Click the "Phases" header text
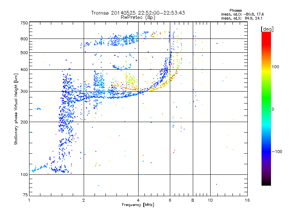This screenshot has height=218, width=291. (235, 11)
